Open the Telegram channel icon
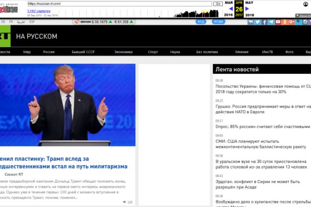This screenshot has width=311, height=207. [x=271, y=22]
